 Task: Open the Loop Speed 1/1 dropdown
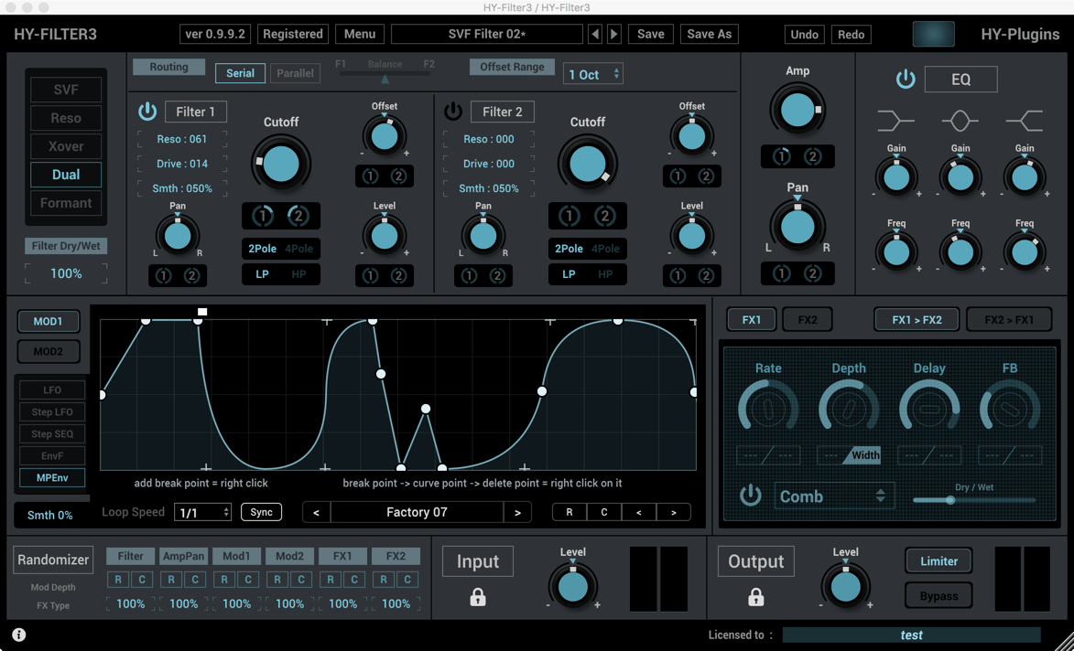pyautogui.click(x=202, y=512)
